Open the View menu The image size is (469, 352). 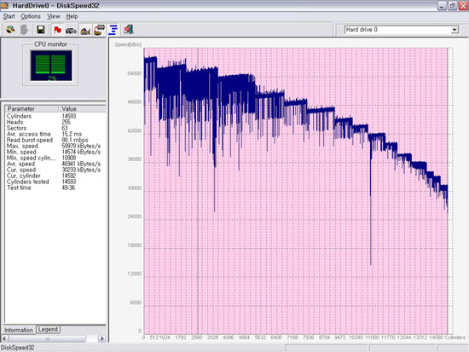(54, 16)
